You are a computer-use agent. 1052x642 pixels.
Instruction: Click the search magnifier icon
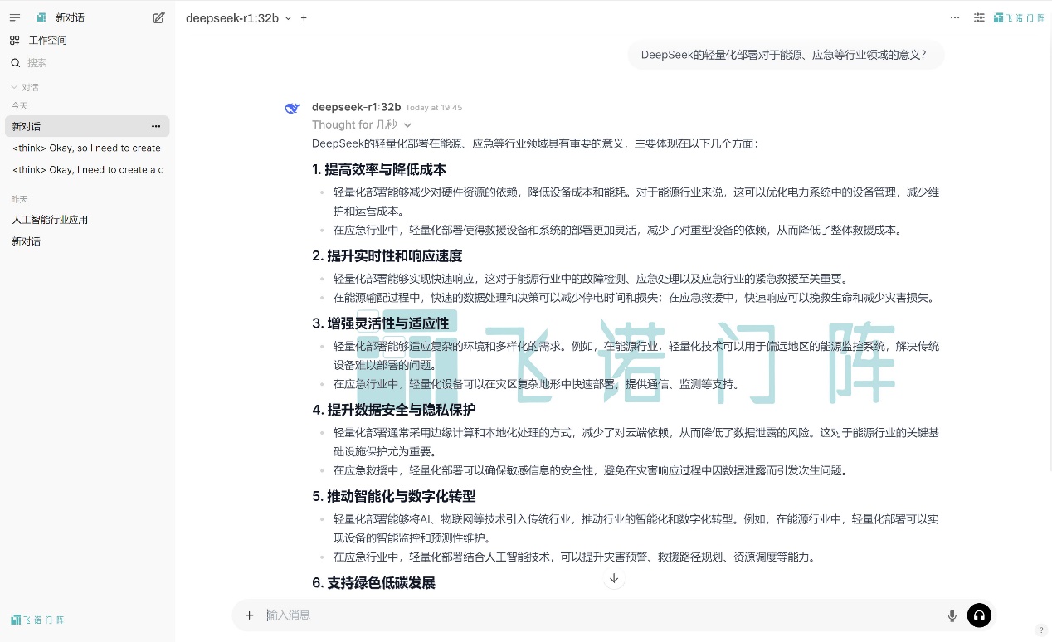point(15,63)
